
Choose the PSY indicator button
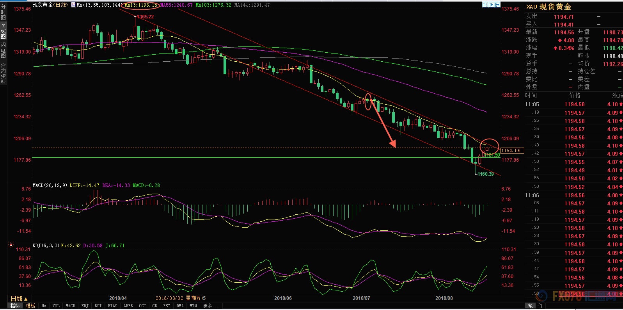click(x=167, y=306)
